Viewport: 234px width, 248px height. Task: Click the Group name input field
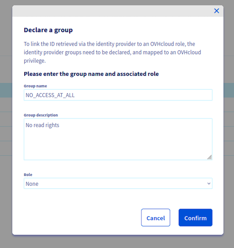click(118, 95)
